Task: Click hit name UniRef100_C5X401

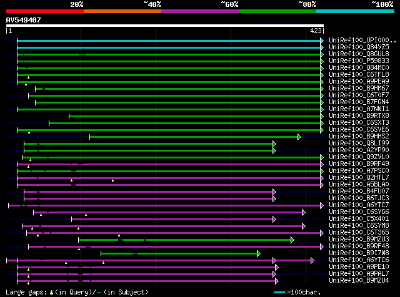Action: click(x=359, y=219)
